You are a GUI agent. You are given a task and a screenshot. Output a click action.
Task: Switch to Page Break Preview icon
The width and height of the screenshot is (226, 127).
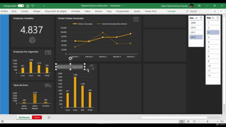point(194,122)
